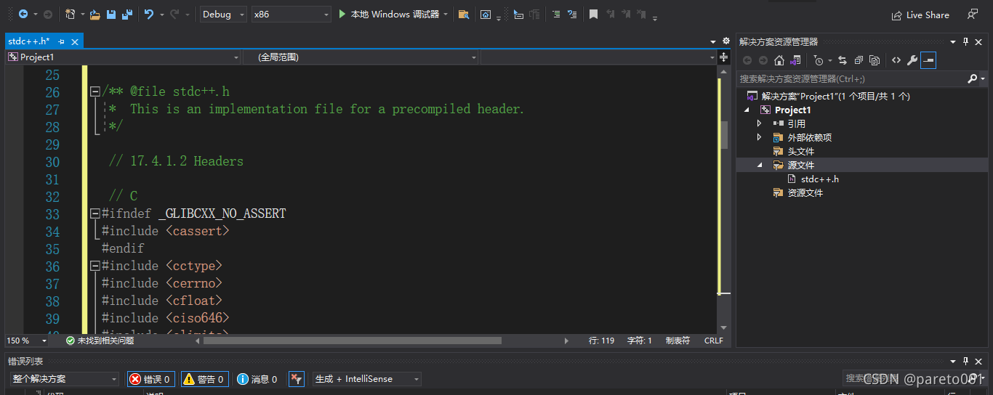993x395 pixels.
Task: Toggle pin on stdc++.h tab
Action: (x=62, y=41)
